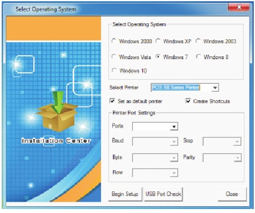Select the Windows 10 radio button
The height and width of the screenshot is (213, 255).
pos(114,71)
